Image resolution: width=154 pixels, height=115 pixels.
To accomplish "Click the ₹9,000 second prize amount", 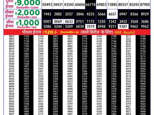I will point(28,3).
